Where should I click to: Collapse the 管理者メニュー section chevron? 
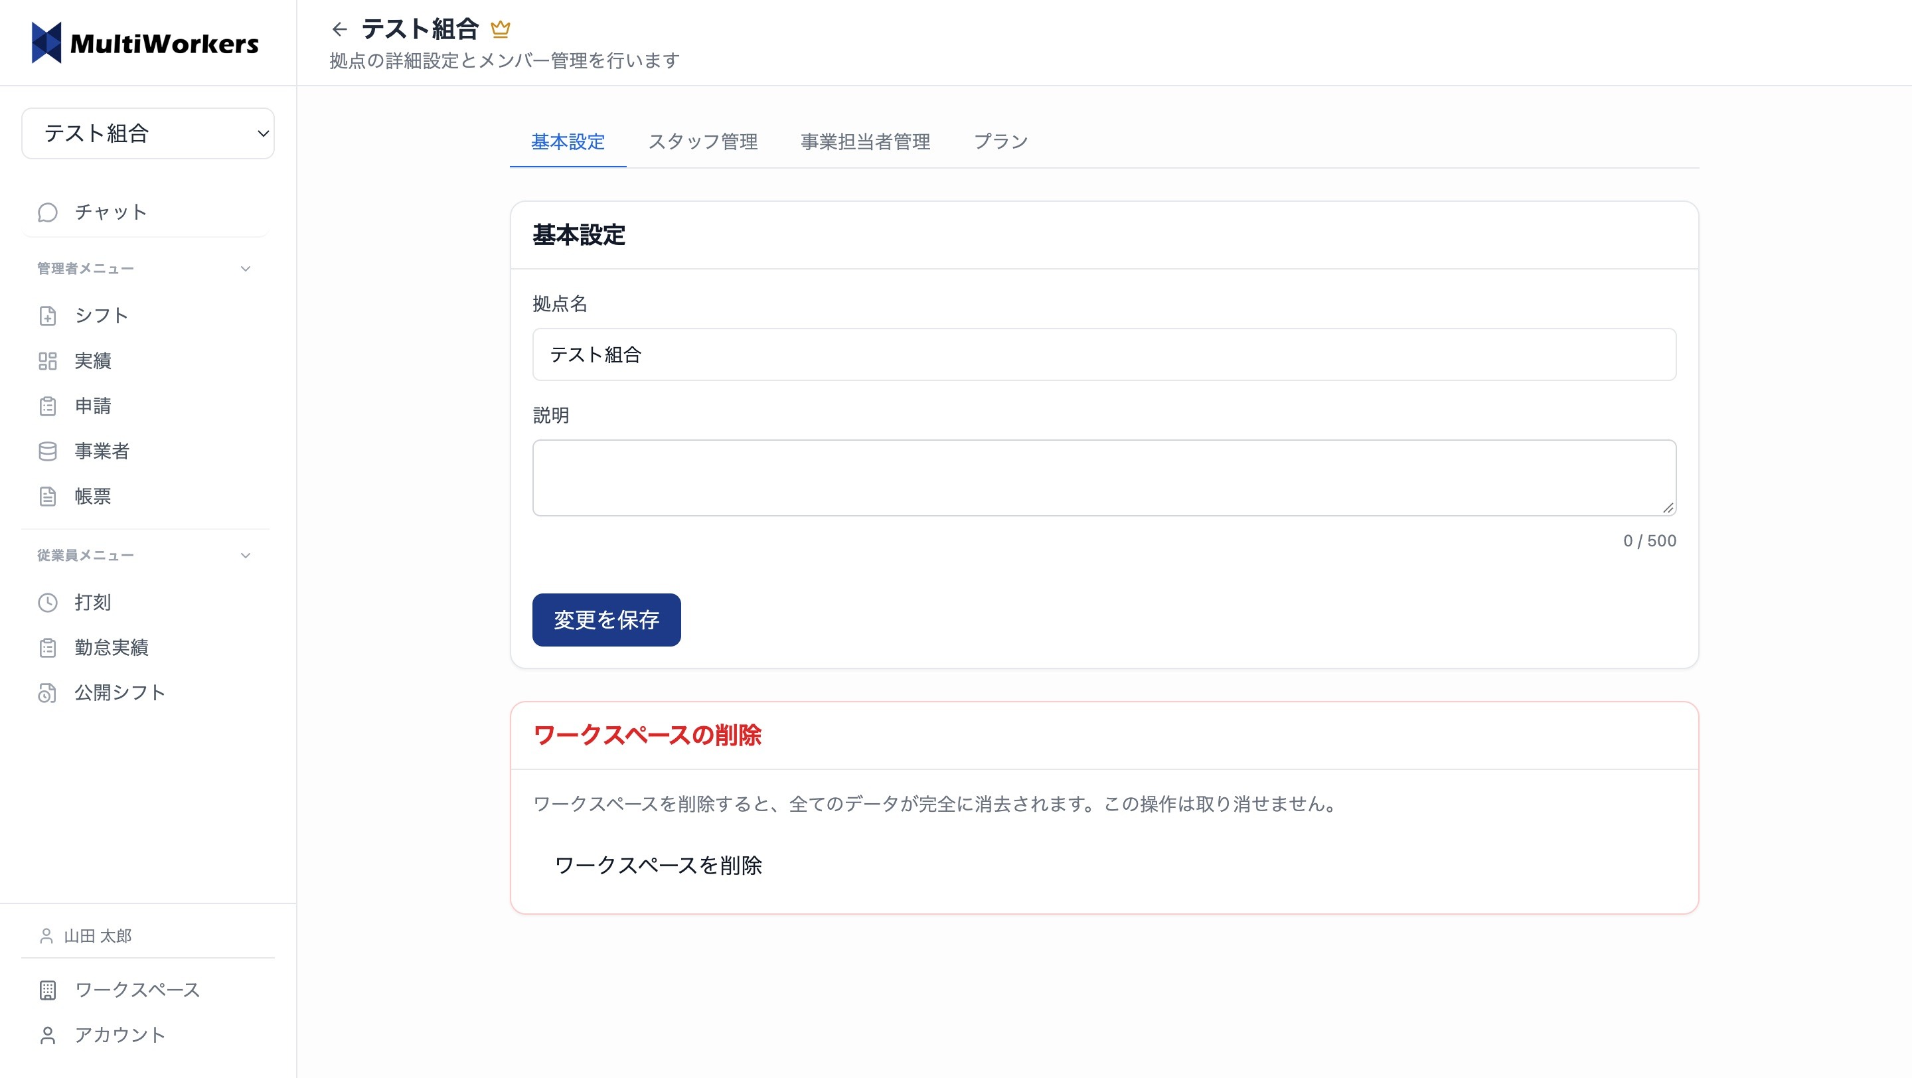(x=246, y=269)
